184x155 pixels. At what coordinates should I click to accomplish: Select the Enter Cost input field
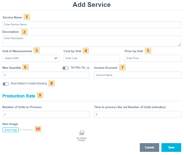pos(92,58)
